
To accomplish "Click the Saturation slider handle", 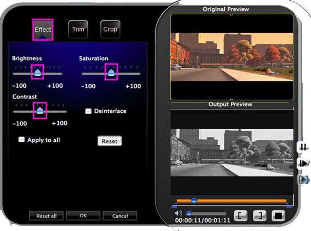I will pos(111,72).
